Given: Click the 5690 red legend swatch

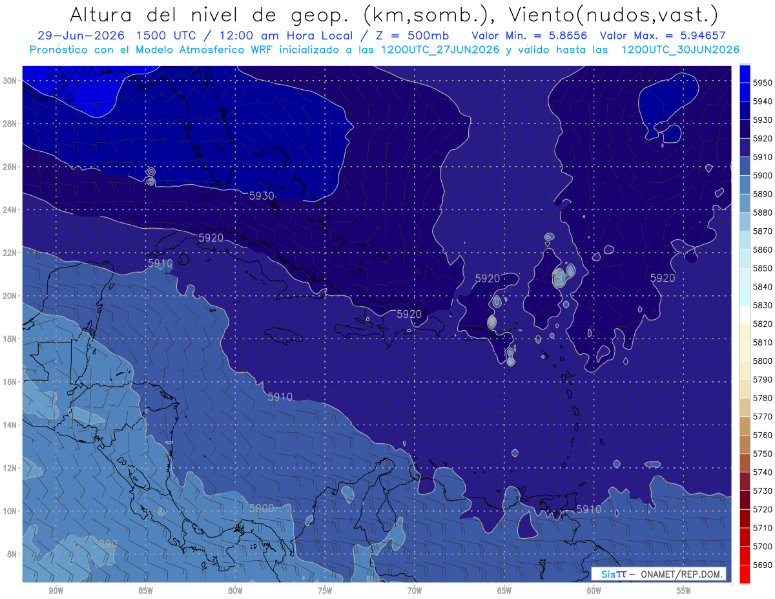Looking at the screenshot, I should tap(745, 574).
